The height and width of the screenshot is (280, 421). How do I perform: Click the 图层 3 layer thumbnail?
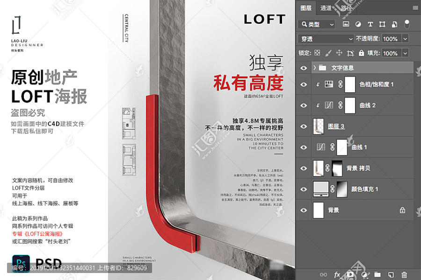click(319, 126)
